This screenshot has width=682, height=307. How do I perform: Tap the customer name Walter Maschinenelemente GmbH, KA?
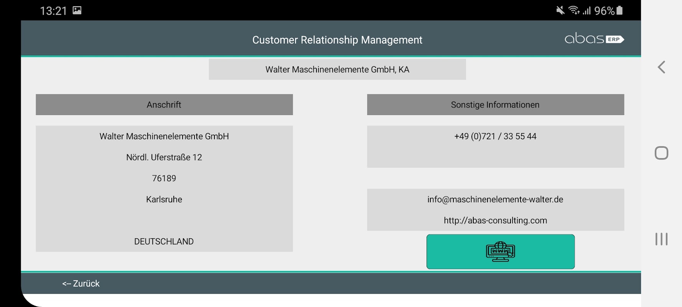(x=338, y=69)
